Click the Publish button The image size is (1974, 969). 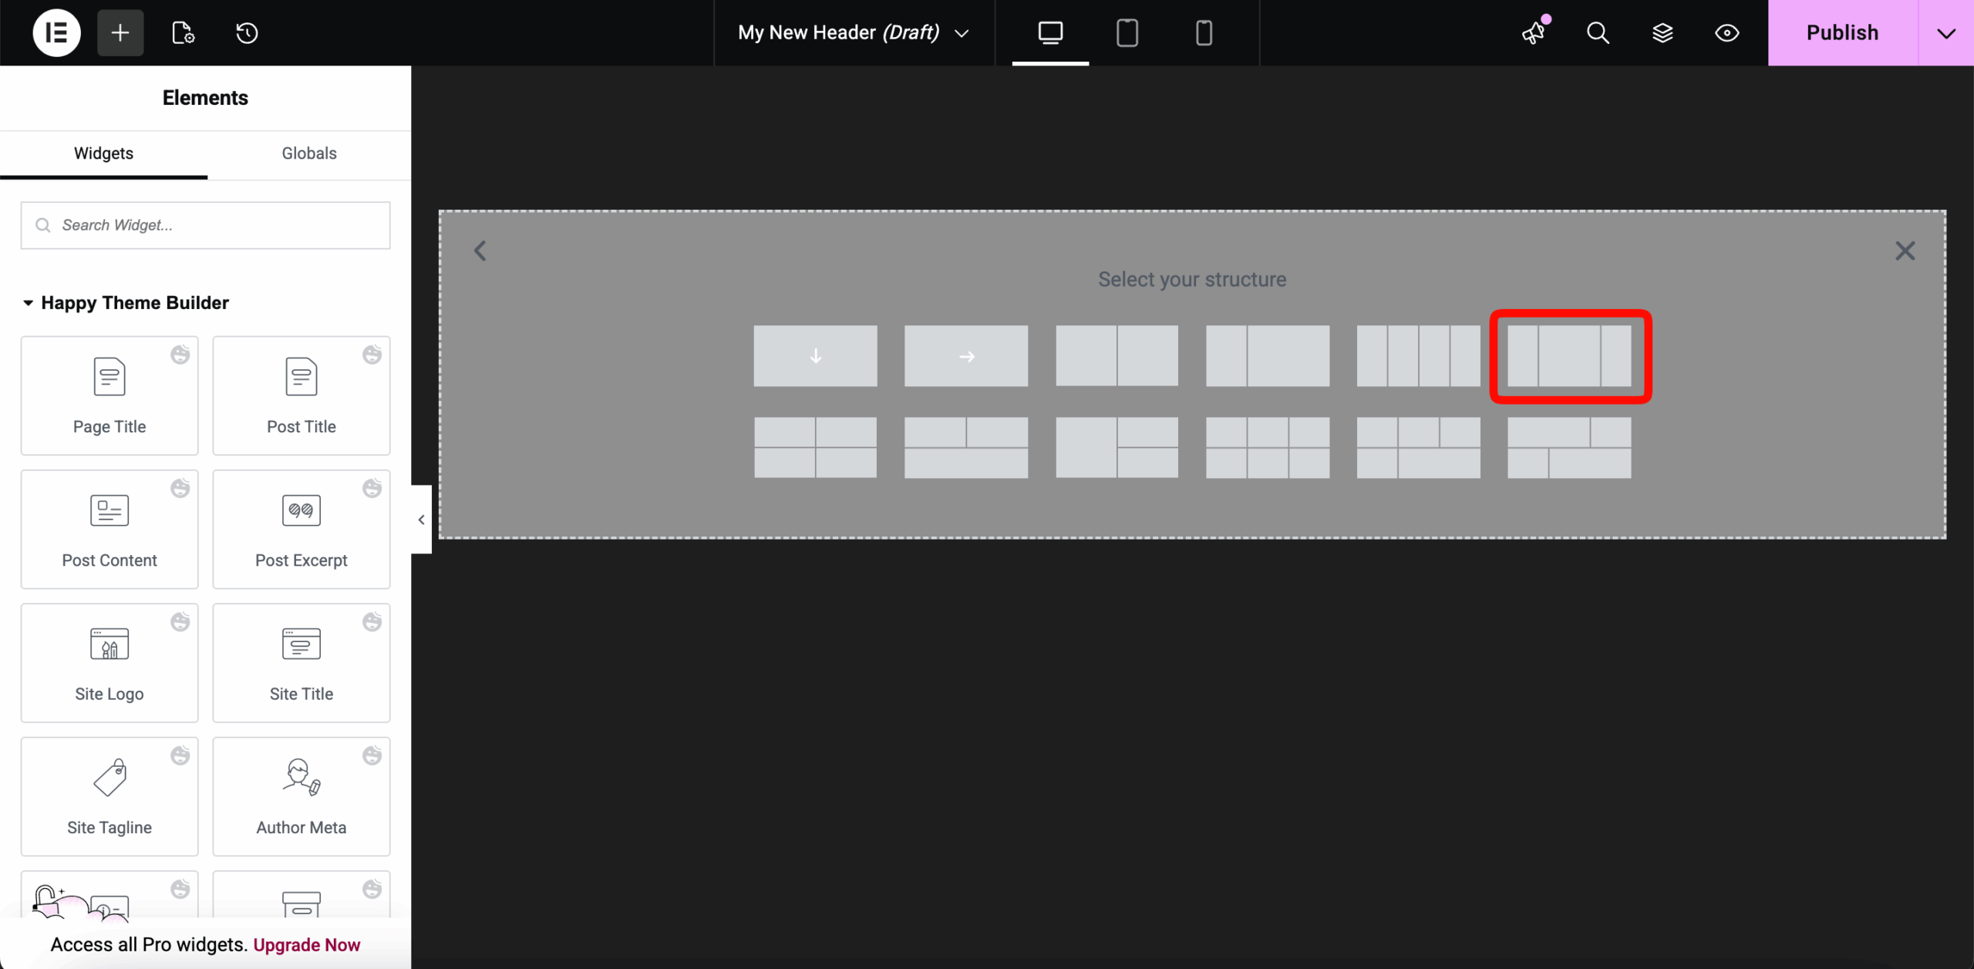tap(1842, 32)
